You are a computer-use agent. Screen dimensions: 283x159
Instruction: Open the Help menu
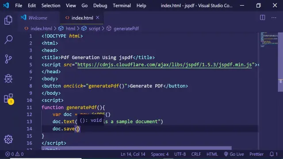(x=141, y=6)
